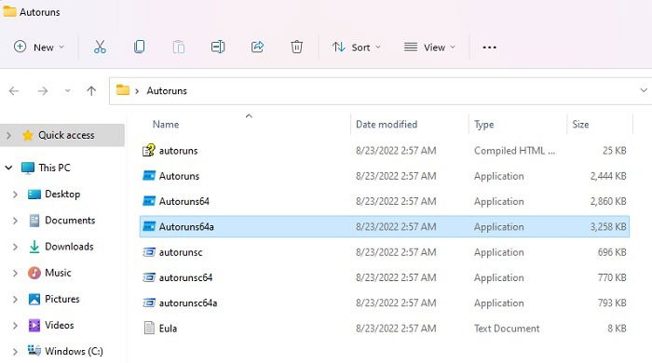Image resolution: width=652 pixels, height=363 pixels.
Task: Click the Autoruns64 file name
Action: tap(183, 201)
